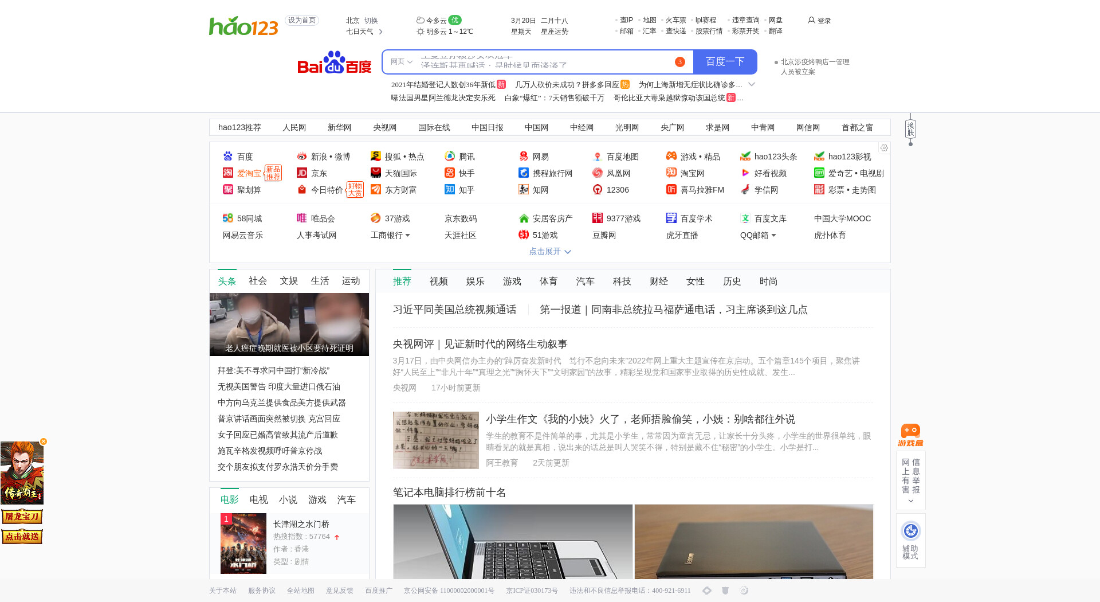This screenshot has width=1100, height=602.
Task: Click 点击就送 ad button
Action: (22, 537)
